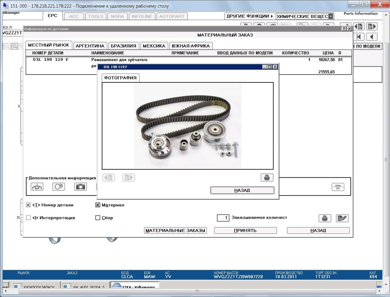Screen dimensions: 390x297
Task: Toggle the <T> Номер детали checkbox
Action: 28,205
